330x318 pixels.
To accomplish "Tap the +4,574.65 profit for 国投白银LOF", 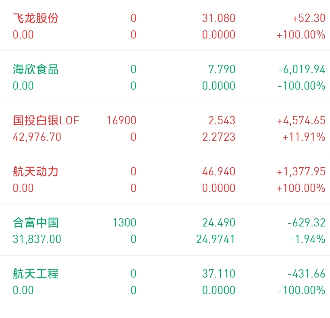I will [x=301, y=121].
